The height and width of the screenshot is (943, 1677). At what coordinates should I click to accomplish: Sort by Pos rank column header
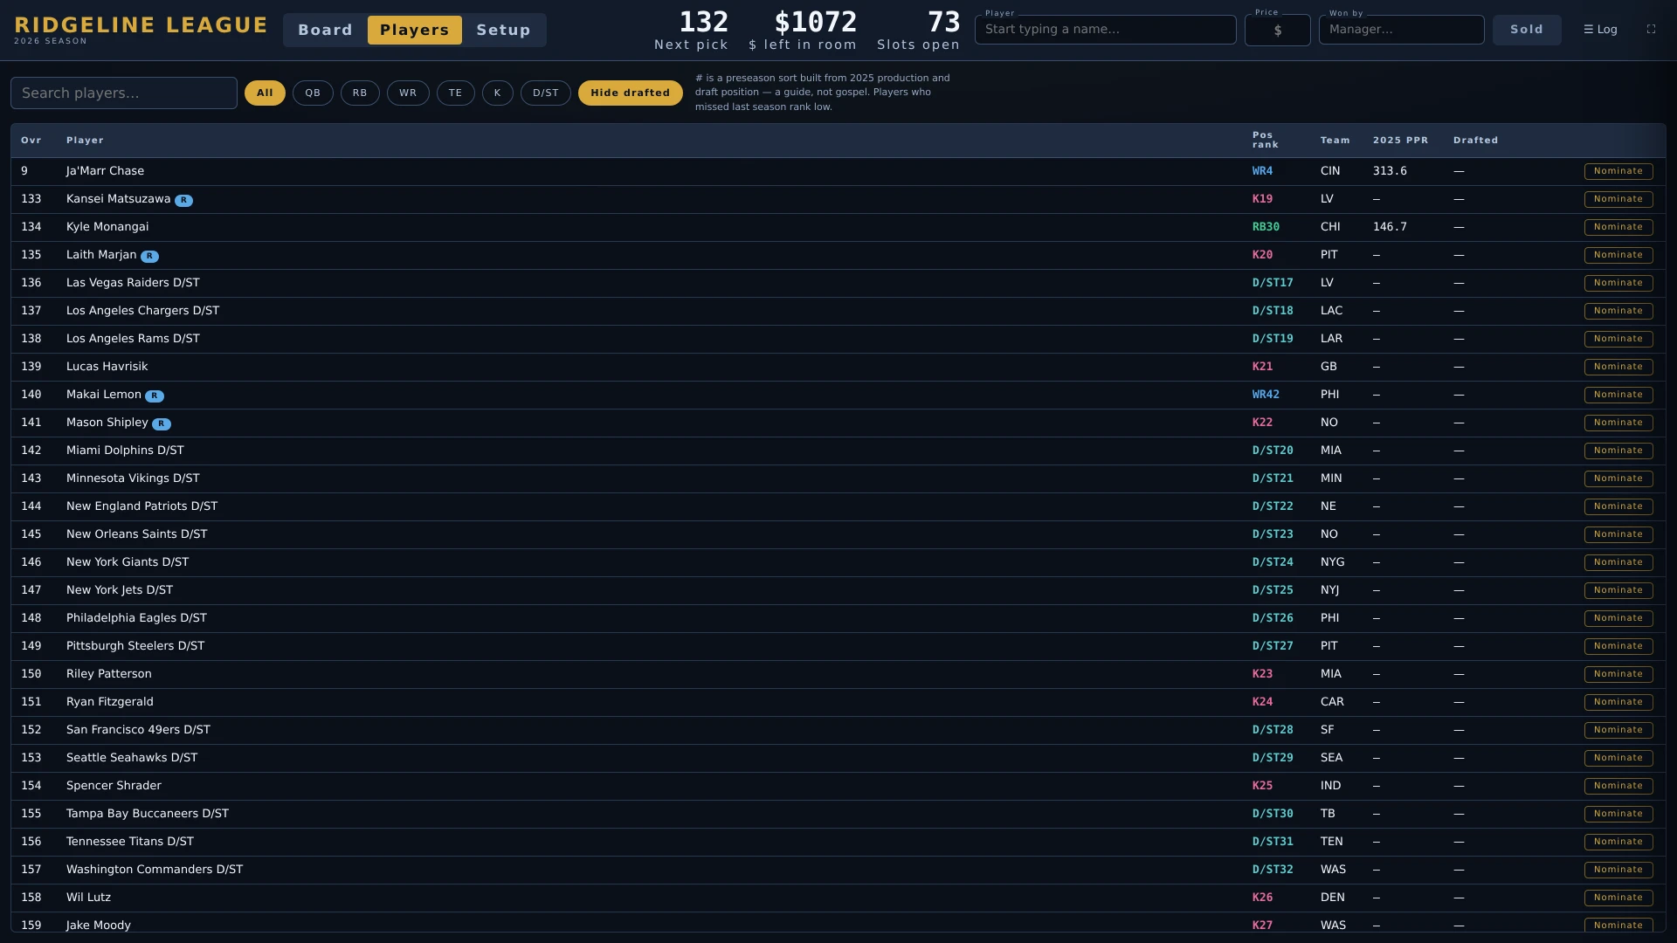(x=1265, y=140)
